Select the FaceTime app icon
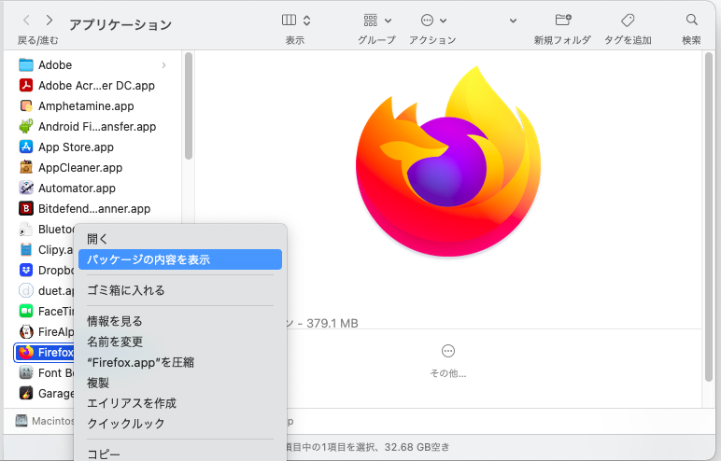The image size is (721, 461). (x=26, y=311)
